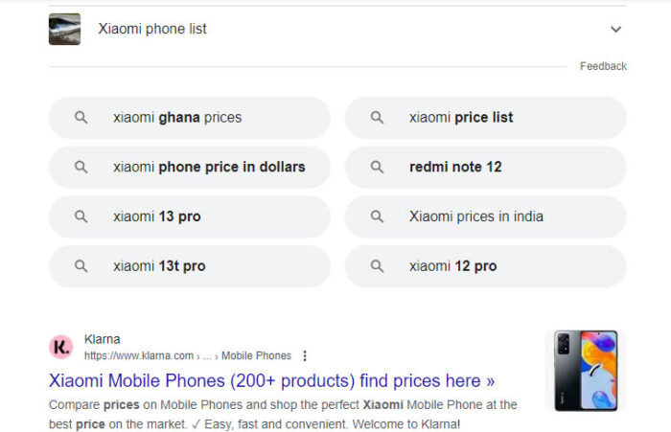Select 'xiaomi phone price in dollars' suggestion
The image size is (671, 432).
coord(190,167)
